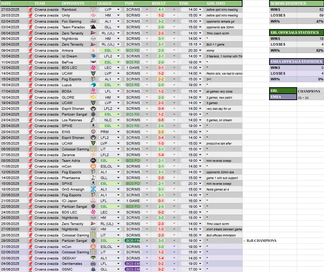Click the purple EMEA legend cell
Image resolution: width=324 pixels, height=272 pixels.
tap(283, 97)
